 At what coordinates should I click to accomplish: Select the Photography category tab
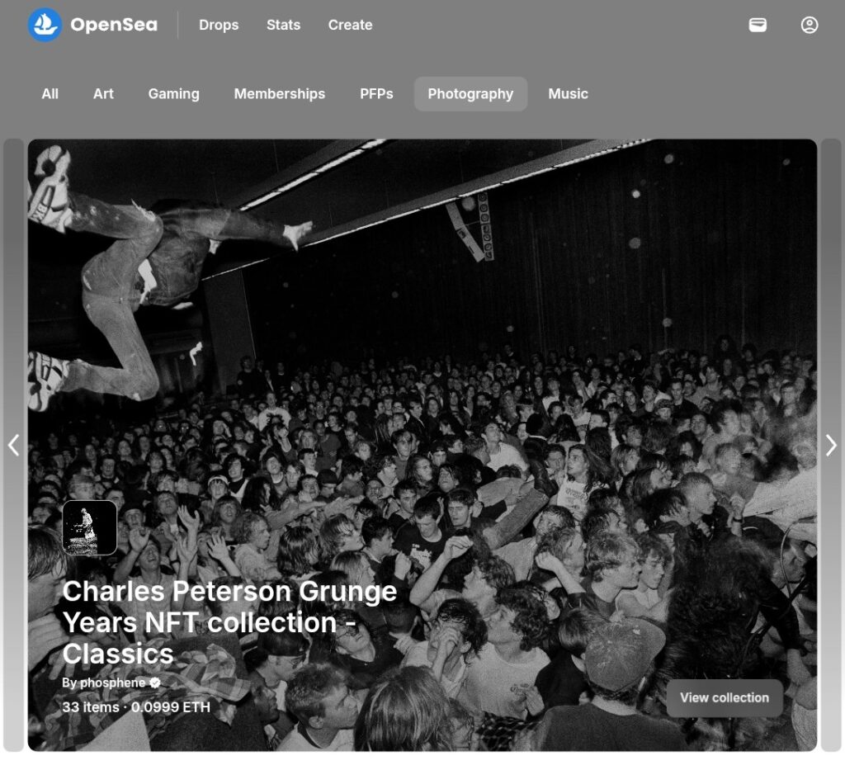tap(470, 94)
